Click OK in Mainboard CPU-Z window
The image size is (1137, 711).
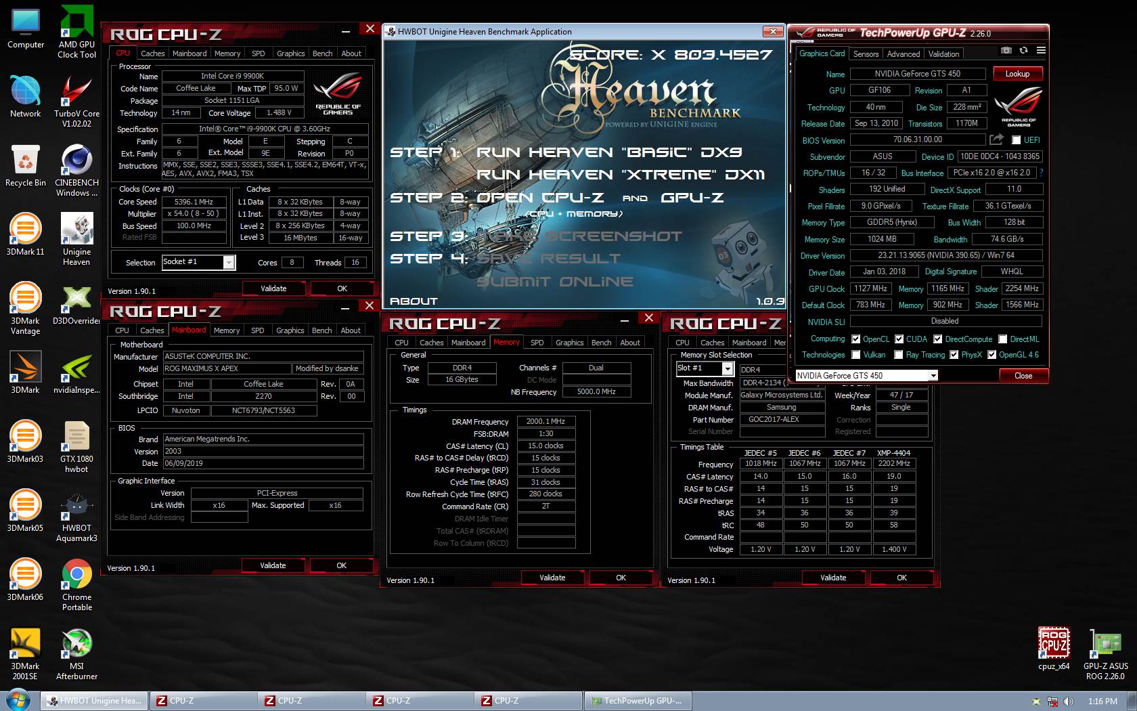[x=341, y=565]
